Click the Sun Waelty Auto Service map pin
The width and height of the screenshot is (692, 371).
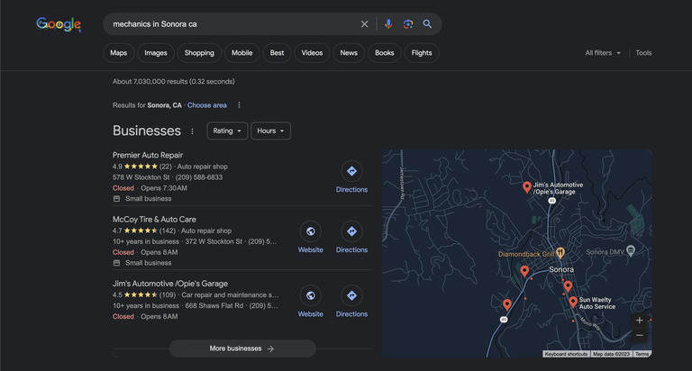point(573,302)
